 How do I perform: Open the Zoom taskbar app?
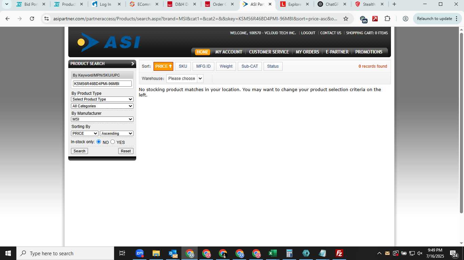[x=140, y=253]
